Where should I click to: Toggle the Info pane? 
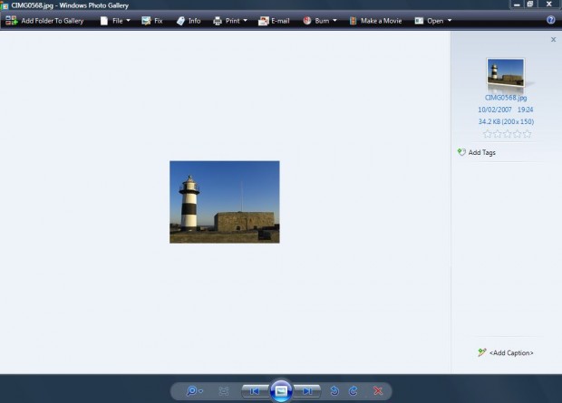tap(189, 21)
